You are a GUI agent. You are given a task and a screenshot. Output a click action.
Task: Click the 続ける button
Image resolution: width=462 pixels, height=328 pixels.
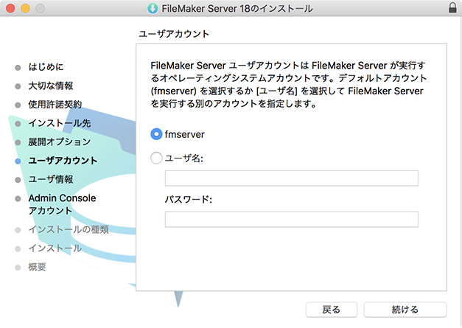pos(405,310)
